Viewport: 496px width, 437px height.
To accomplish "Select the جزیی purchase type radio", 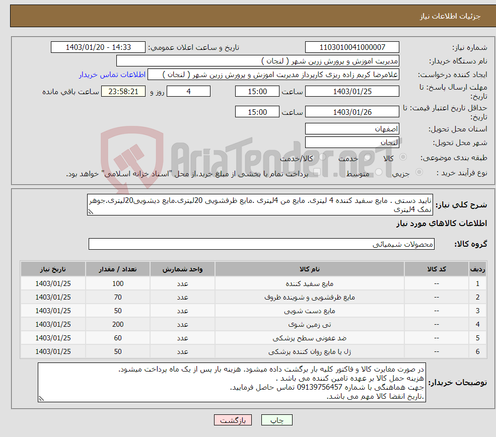I will point(419,172).
